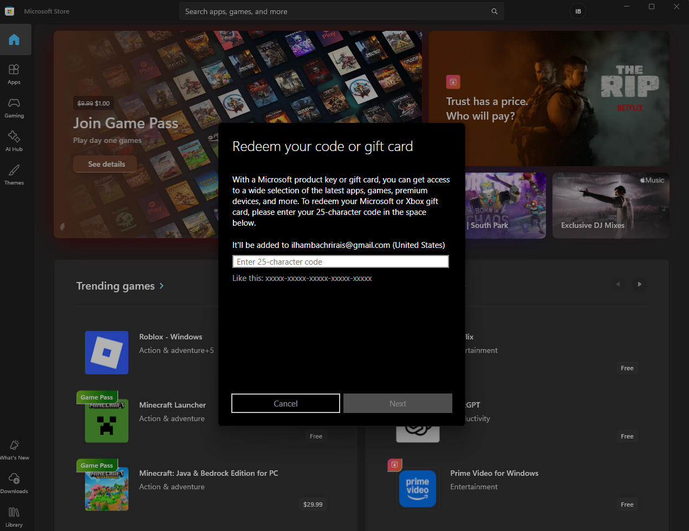
Task: Open Themes from the sidebar
Action: tap(14, 175)
